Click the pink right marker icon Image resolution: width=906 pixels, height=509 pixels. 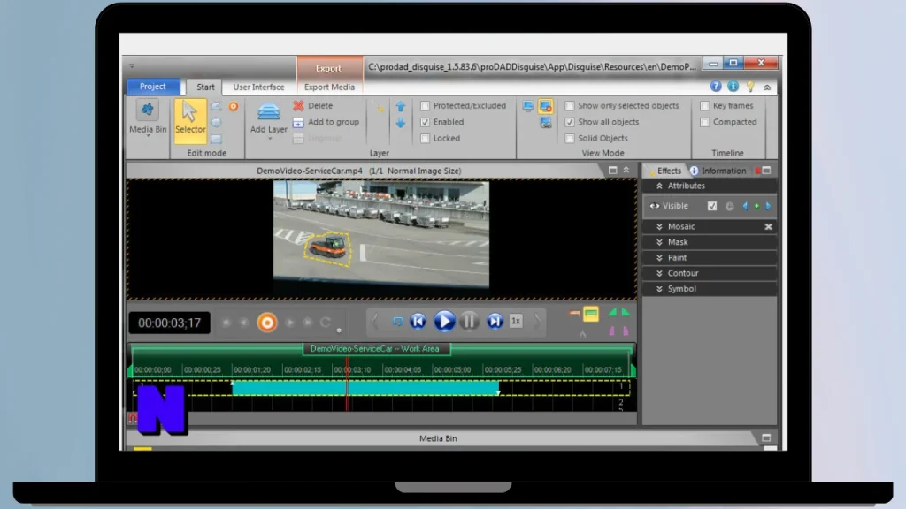[x=626, y=331]
